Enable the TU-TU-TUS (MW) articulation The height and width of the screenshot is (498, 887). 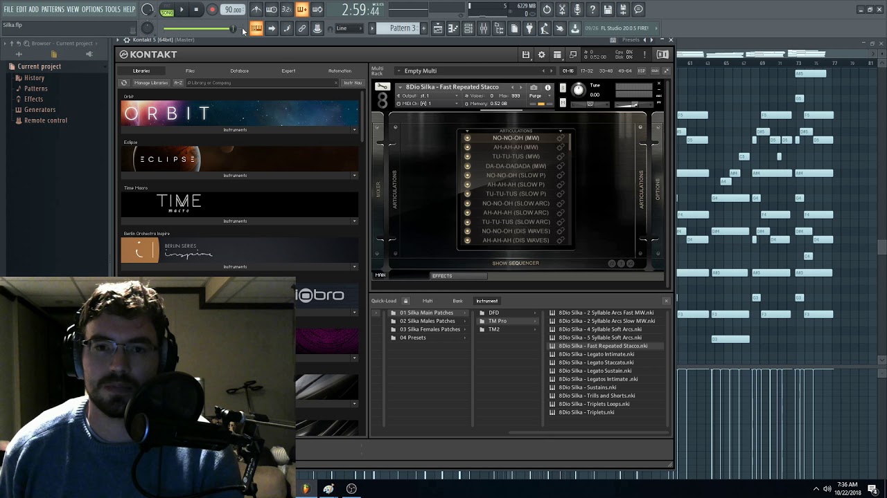point(467,156)
